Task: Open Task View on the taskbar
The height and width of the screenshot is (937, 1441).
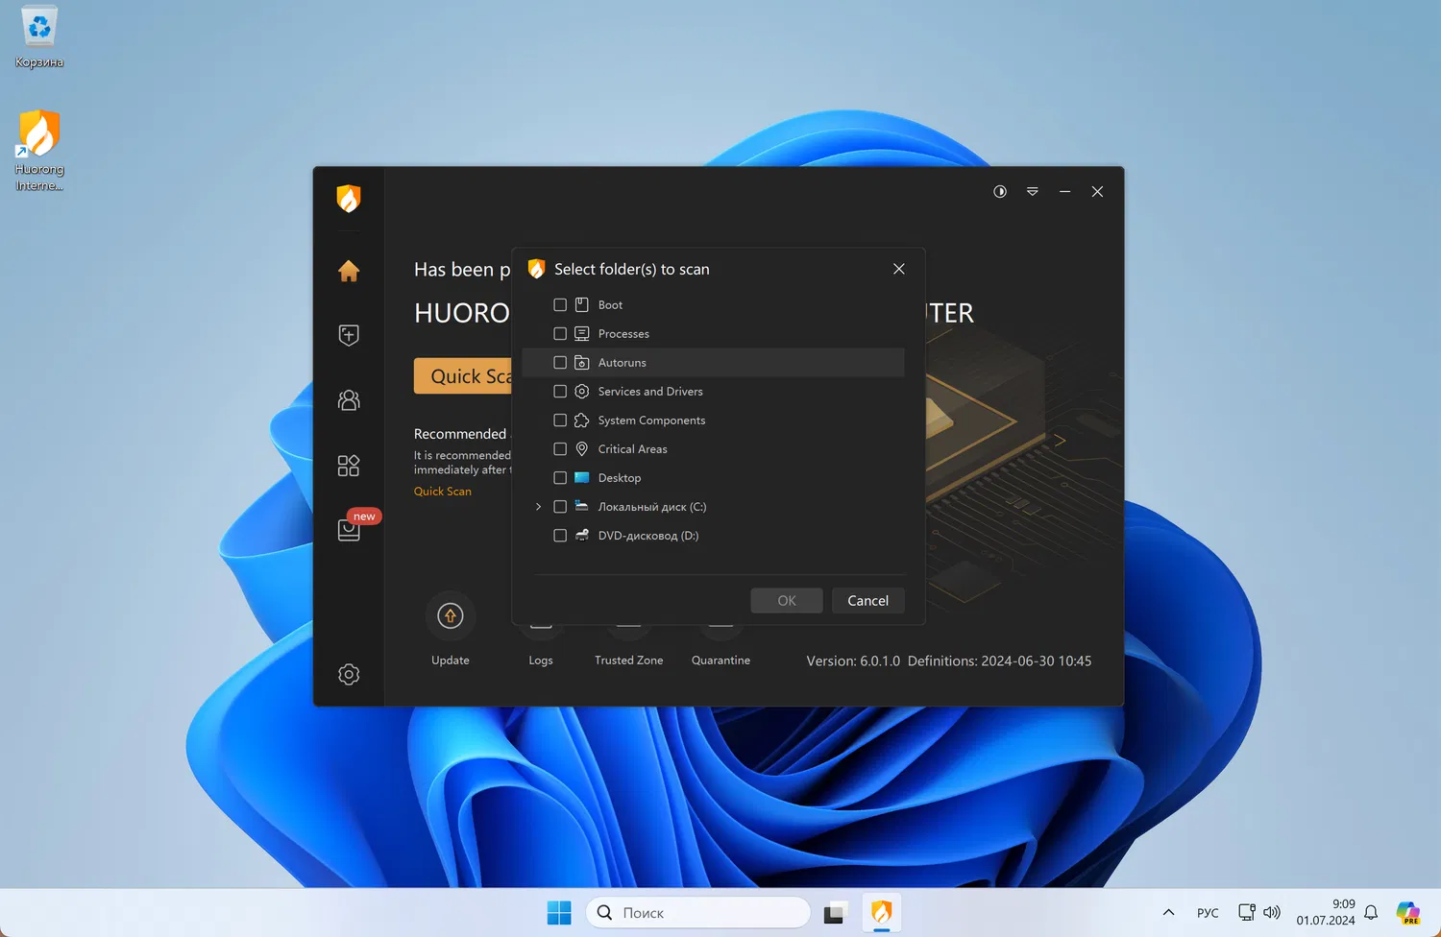Action: point(834,913)
